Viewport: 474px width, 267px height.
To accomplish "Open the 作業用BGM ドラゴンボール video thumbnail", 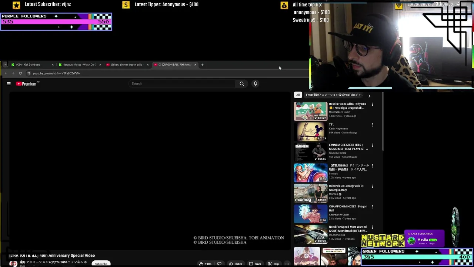I will coord(311,173).
